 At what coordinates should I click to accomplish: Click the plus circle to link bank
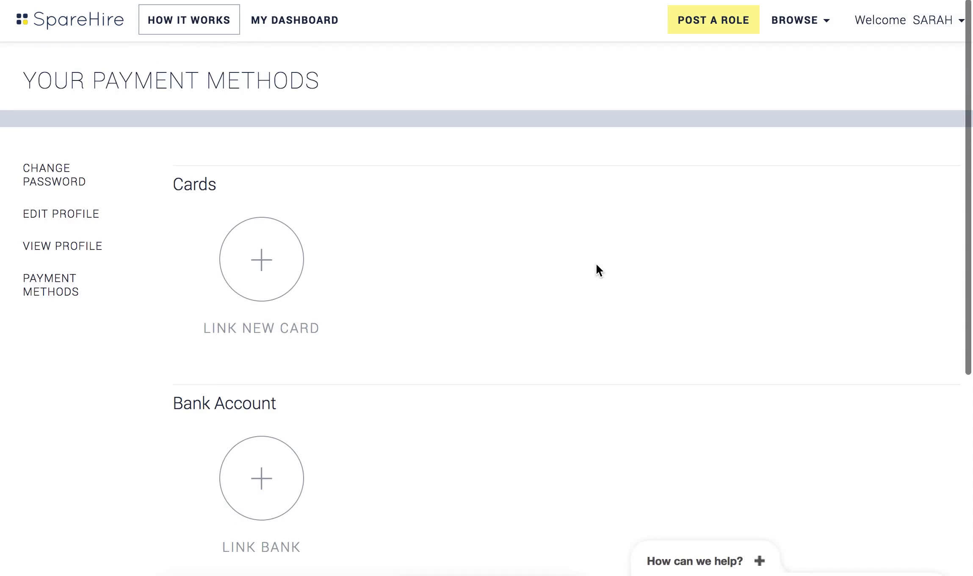(262, 478)
